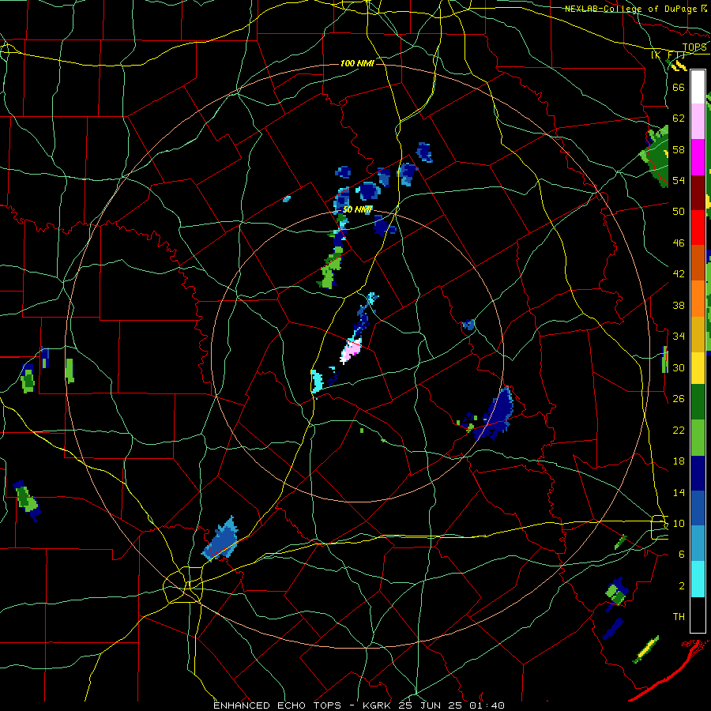Pick the dark green legend swatch beside 26
Screen dimensions: 711x711
click(x=698, y=402)
